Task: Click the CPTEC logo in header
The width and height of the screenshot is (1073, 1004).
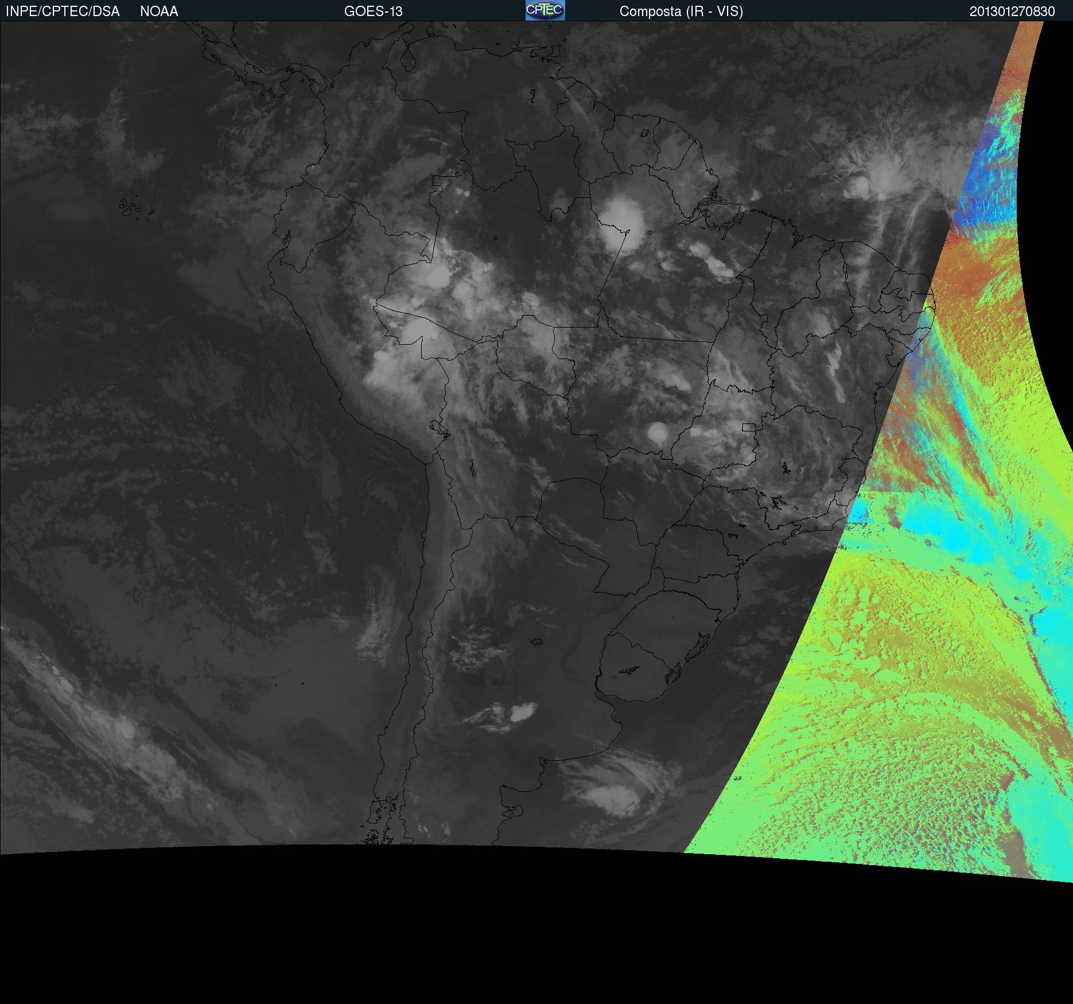Action: pos(545,10)
